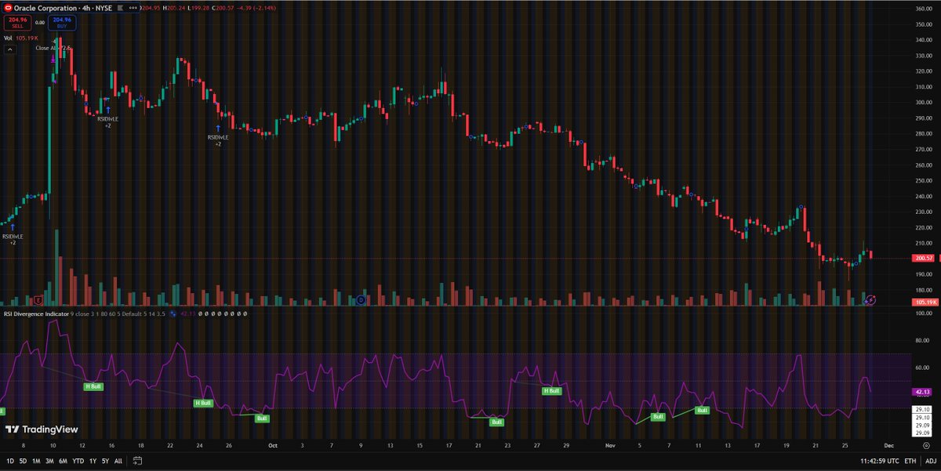
Task: Select the YTD range tab
Action: point(77,461)
